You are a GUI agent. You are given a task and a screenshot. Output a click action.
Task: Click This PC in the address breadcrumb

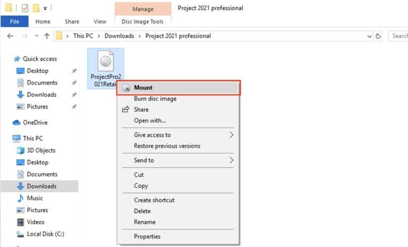[83, 36]
